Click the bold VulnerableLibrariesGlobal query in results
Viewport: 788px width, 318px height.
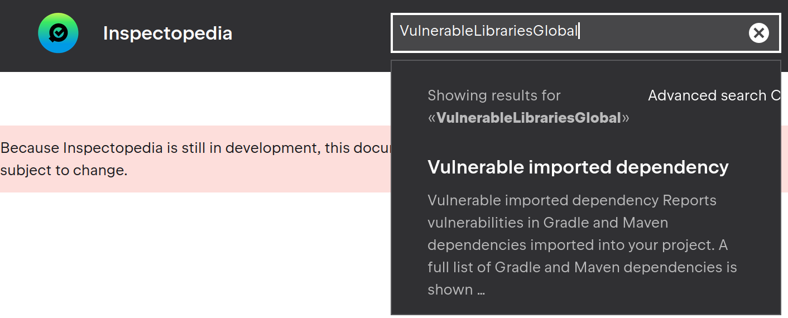[528, 118]
